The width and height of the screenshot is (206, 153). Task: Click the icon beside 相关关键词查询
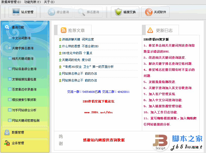[x=10, y=58]
